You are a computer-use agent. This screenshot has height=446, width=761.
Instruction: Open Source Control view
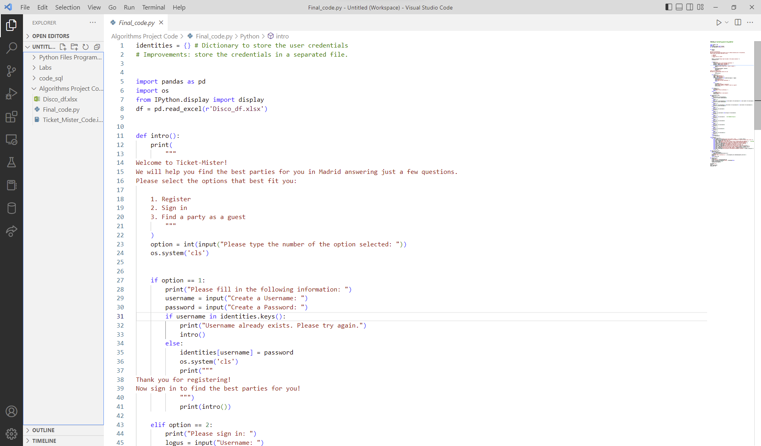[x=11, y=71]
